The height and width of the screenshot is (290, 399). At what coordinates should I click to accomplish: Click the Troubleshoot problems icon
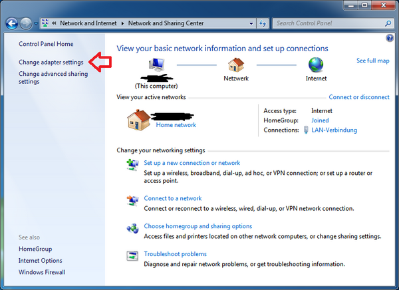tap(132, 256)
